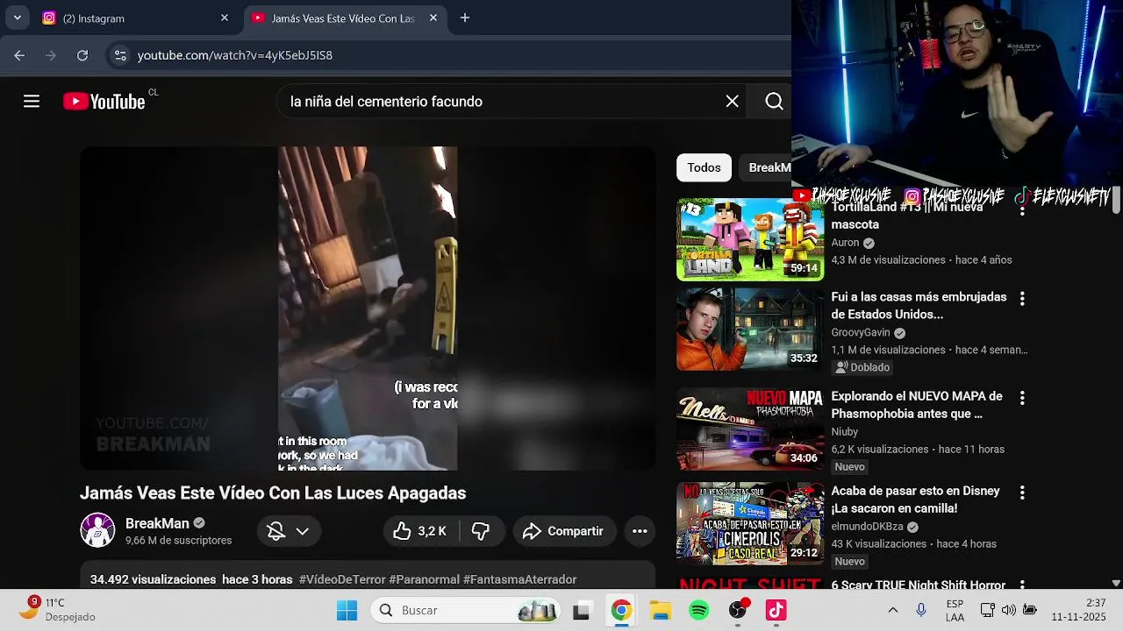Image resolution: width=1123 pixels, height=631 pixels.
Task: Open the ESP LAA language switcher
Action: (x=955, y=610)
